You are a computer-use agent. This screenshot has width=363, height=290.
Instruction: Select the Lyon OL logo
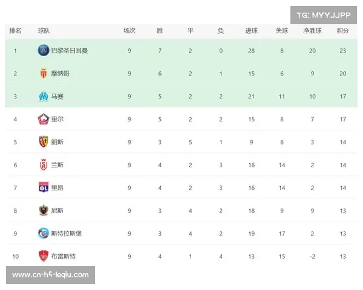coord(44,187)
